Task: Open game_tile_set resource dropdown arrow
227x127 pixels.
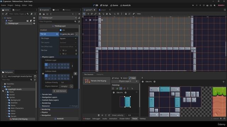Action: tap(77, 34)
